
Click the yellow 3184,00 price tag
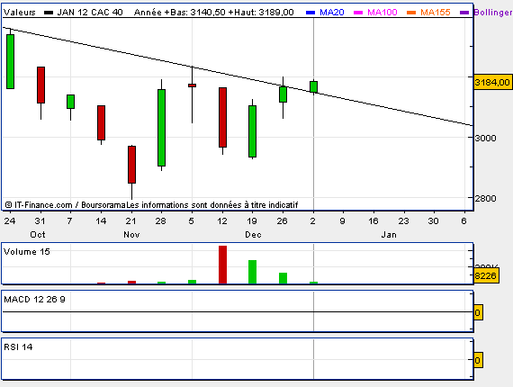492,83
